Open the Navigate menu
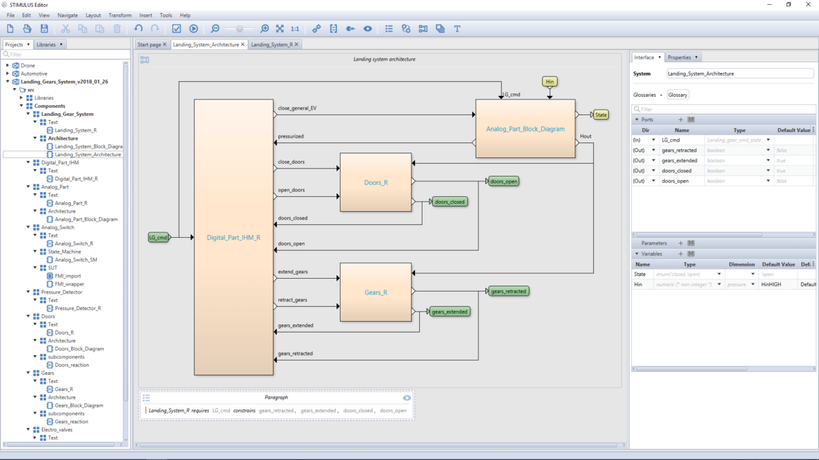819x460 pixels. tap(68, 15)
